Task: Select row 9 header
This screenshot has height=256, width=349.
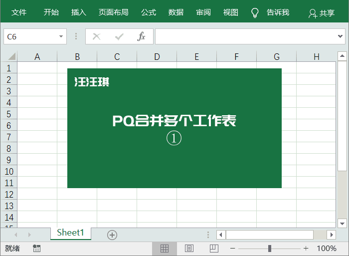Action: coord(9,160)
